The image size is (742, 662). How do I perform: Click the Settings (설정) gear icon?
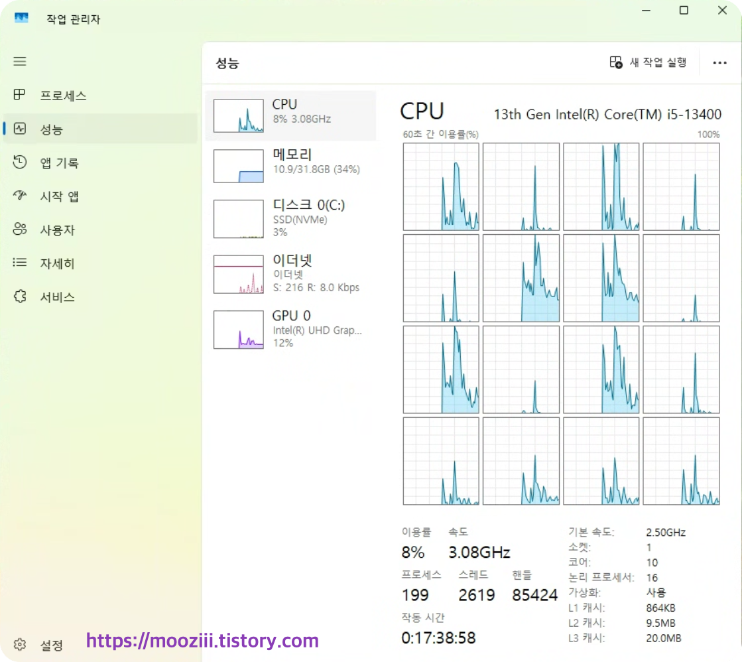click(x=20, y=645)
